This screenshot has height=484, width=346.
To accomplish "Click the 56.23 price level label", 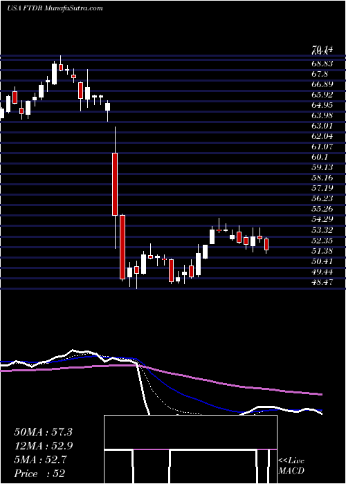I will tap(322, 198).
